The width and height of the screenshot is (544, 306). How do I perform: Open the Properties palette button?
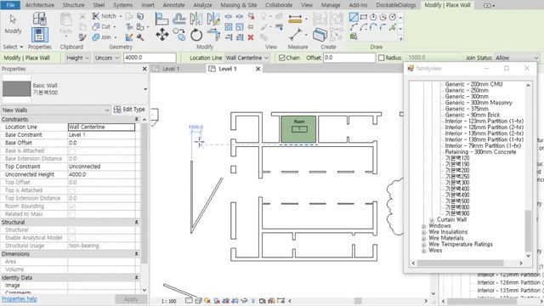click(x=40, y=35)
